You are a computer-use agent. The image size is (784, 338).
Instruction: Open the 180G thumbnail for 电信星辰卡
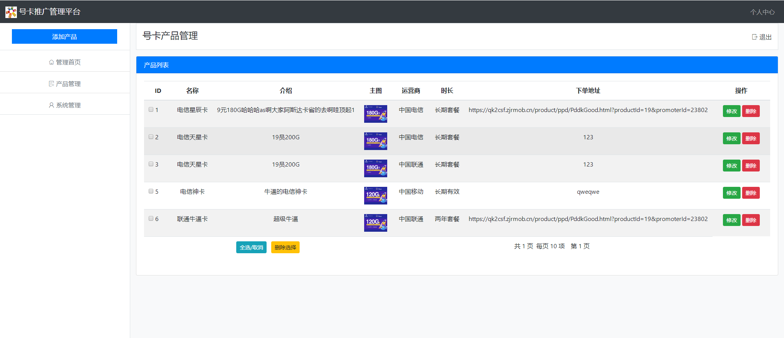click(x=375, y=114)
